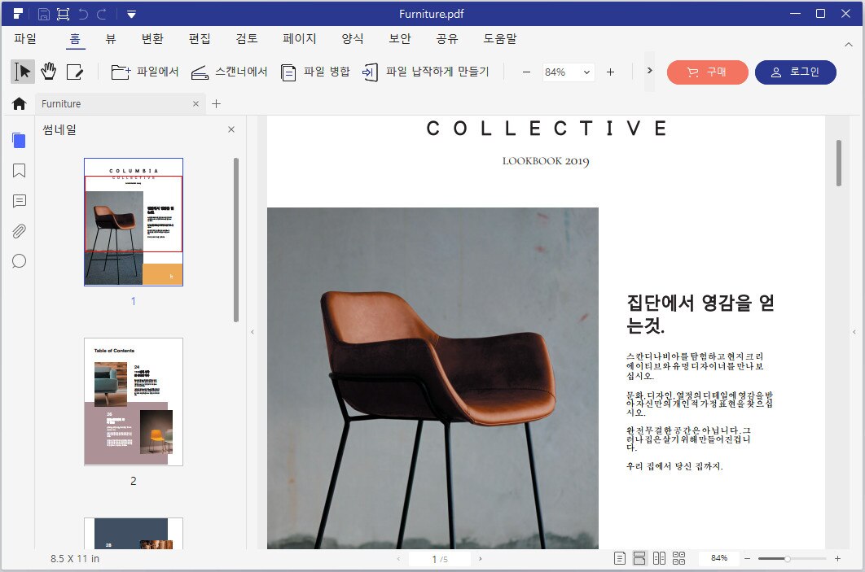
Task: Activate the edit text tool icon
Action: coord(74,72)
